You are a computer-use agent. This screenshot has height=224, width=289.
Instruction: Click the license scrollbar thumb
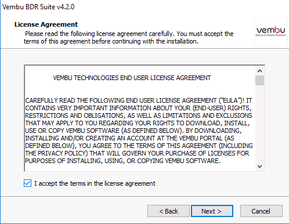(x=259, y=80)
